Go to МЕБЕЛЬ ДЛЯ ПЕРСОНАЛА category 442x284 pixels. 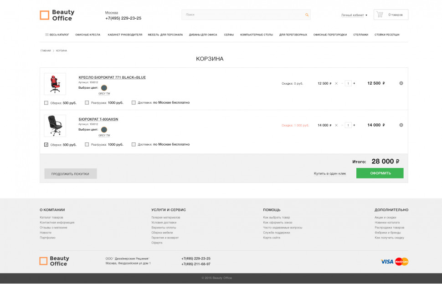click(x=165, y=35)
